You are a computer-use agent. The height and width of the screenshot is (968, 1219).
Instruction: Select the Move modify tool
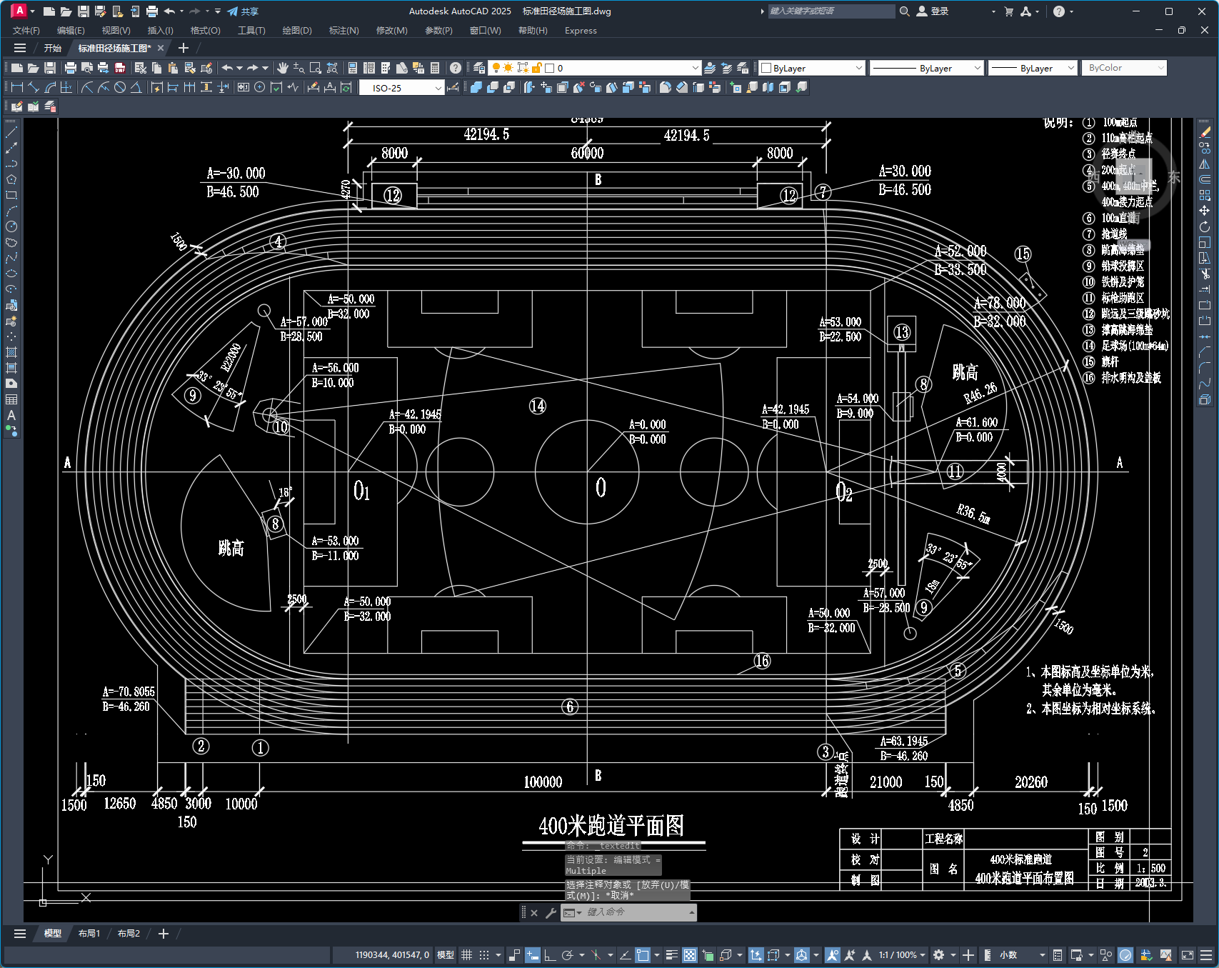[1205, 211]
